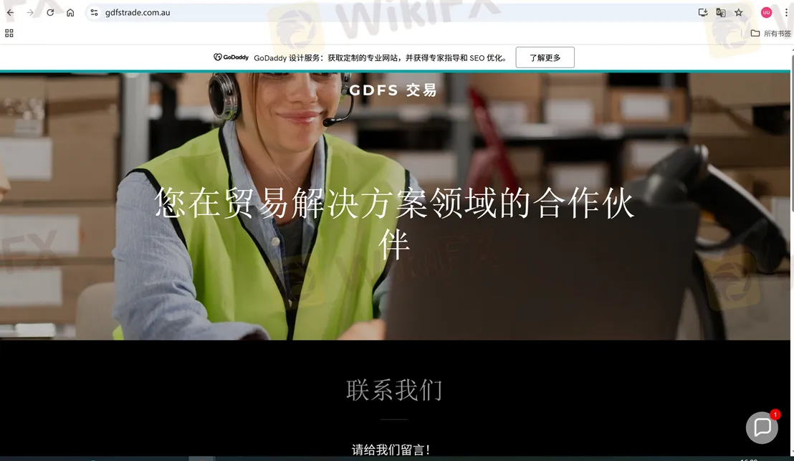Open the apps grid shortcut in bookmarks bar
The width and height of the screenshot is (794, 461).
coord(9,34)
